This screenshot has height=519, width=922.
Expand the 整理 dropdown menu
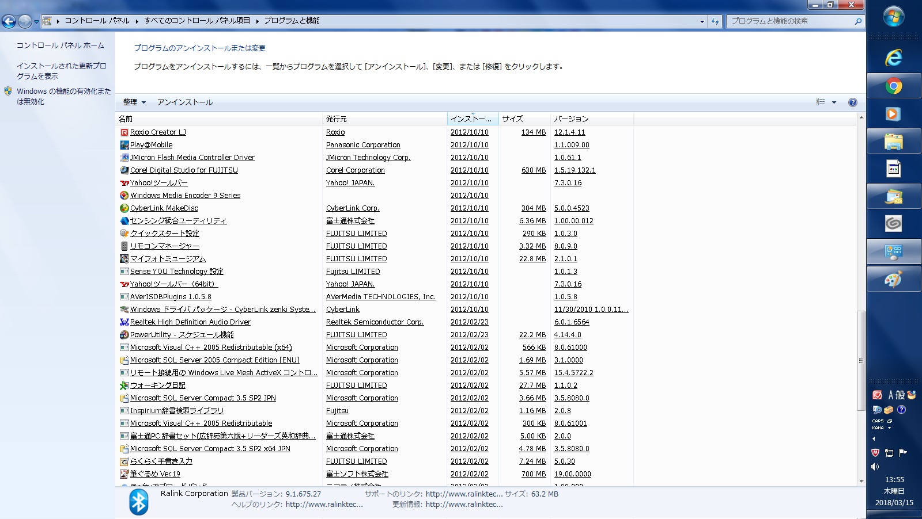pos(134,102)
